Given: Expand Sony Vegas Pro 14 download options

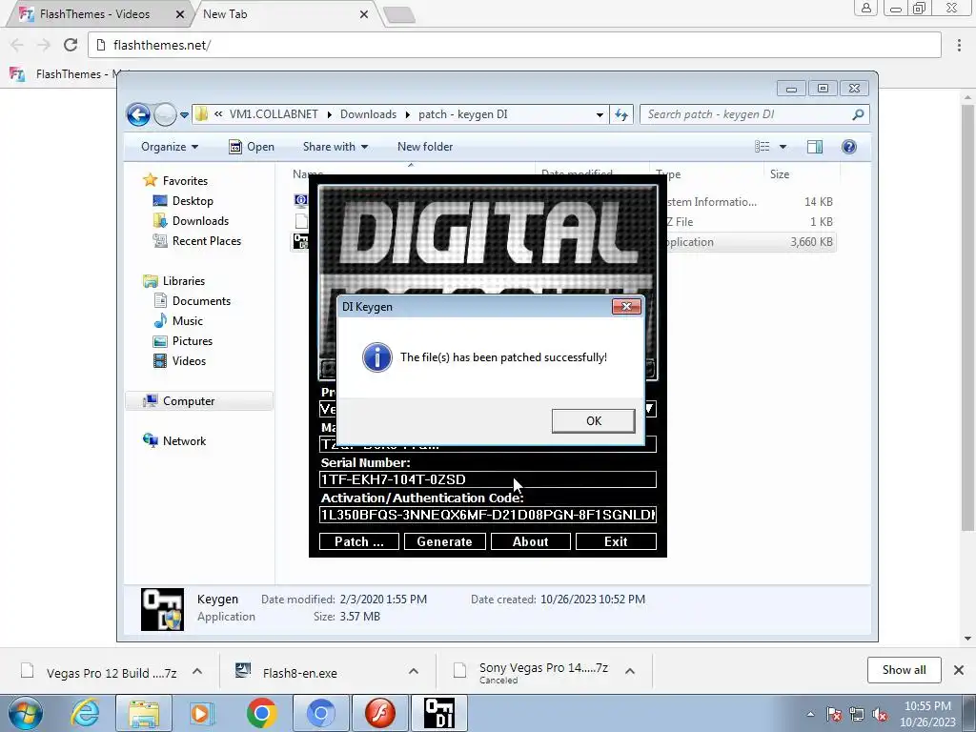Looking at the screenshot, I should pyautogui.click(x=629, y=672).
